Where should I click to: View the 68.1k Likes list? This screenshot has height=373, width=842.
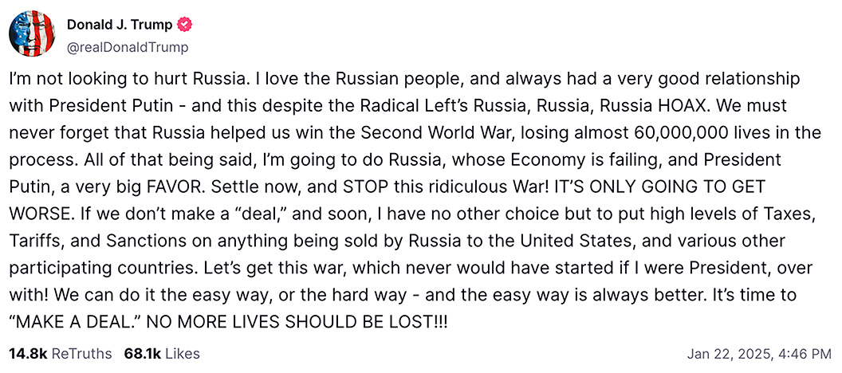162,354
